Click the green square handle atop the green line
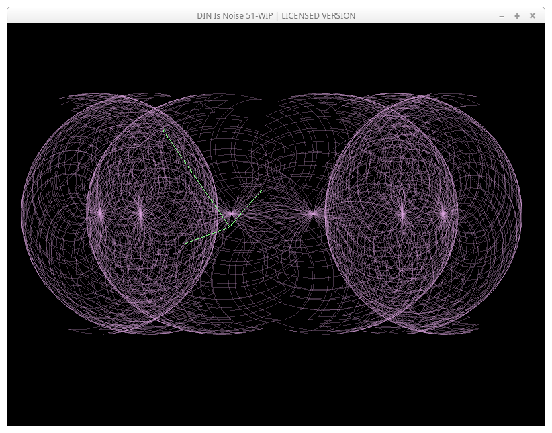Screen dimensions: 552x433 tap(162, 130)
